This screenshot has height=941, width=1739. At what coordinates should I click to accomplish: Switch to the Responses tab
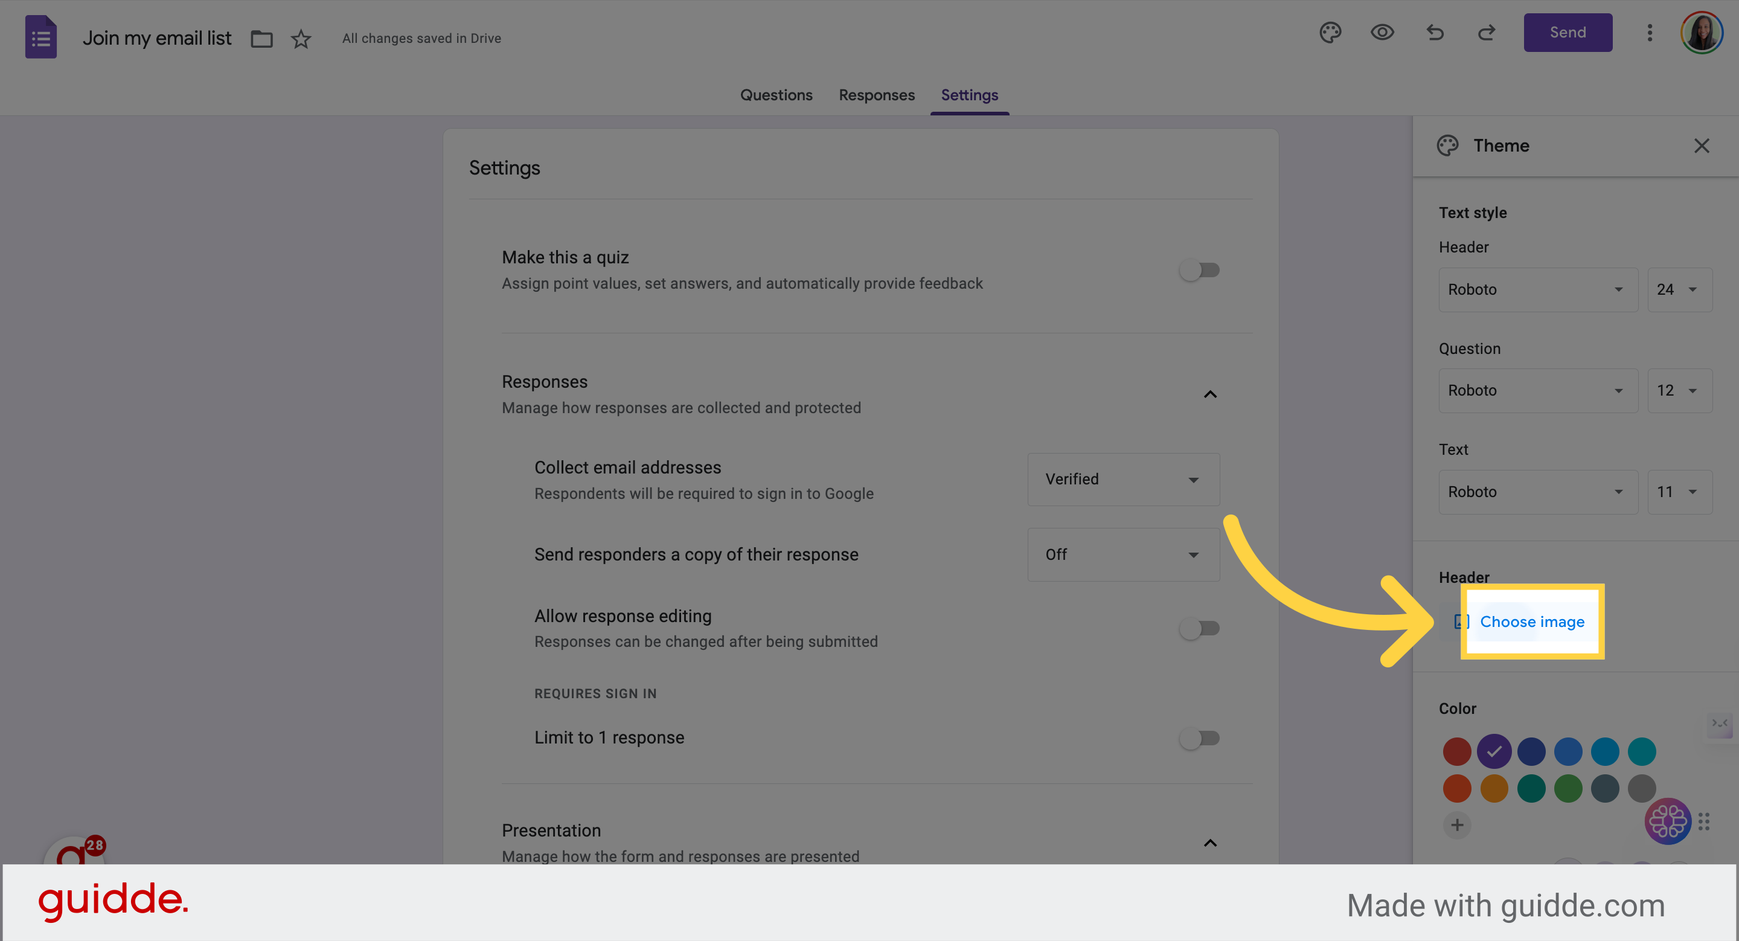[x=876, y=95]
